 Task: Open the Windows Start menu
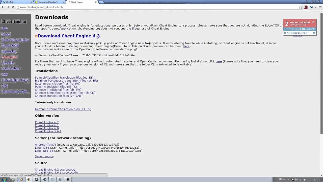click(5, 179)
